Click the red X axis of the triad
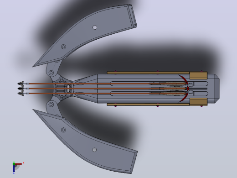This screenshot has width=237, height=178. click(19, 164)
